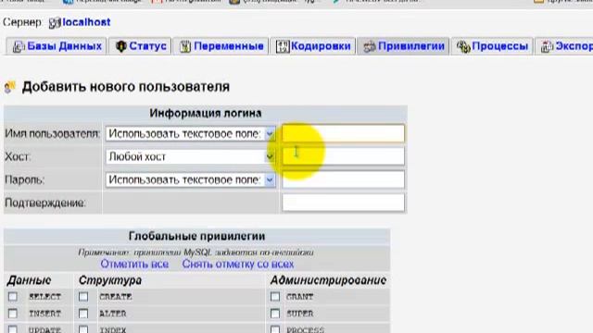This screenshot has height=333, width=593.
Task: Expand the Хост dropdown showing Любой хост
Action: [x=191, y=156]
